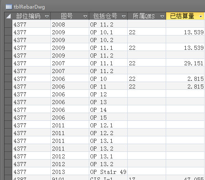This screenshot has height=180, width=205.
Task: Select the 图号 column header
Action: click(70, 16)
